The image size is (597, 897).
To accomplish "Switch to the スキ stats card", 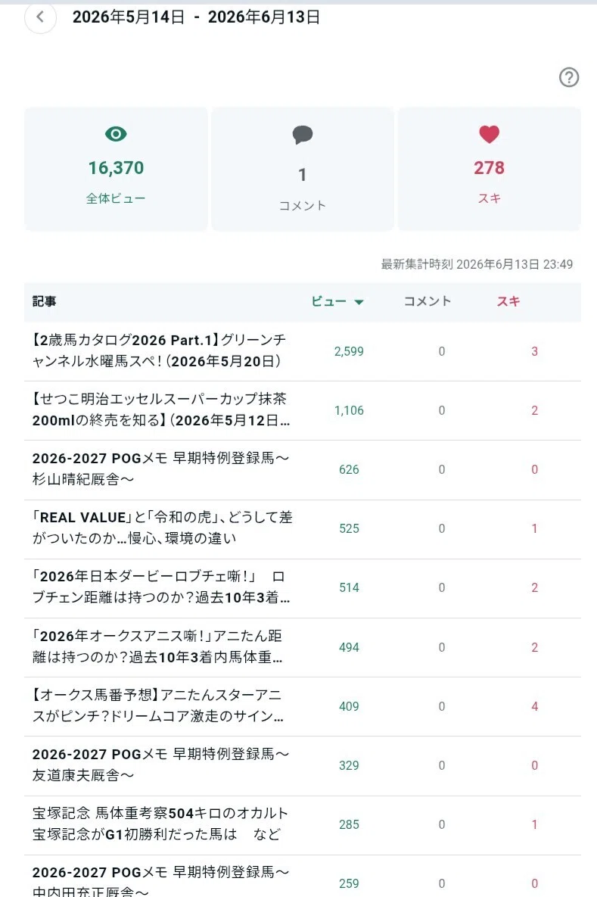I will [x=489, y=169].
